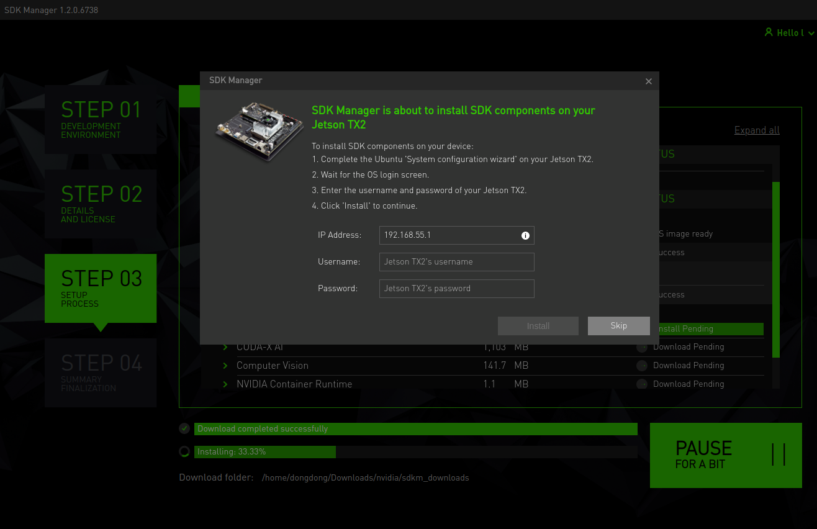Click the IP Address input field
The height and width of the screenshot is (529, 817).
(x=457, y=235)
